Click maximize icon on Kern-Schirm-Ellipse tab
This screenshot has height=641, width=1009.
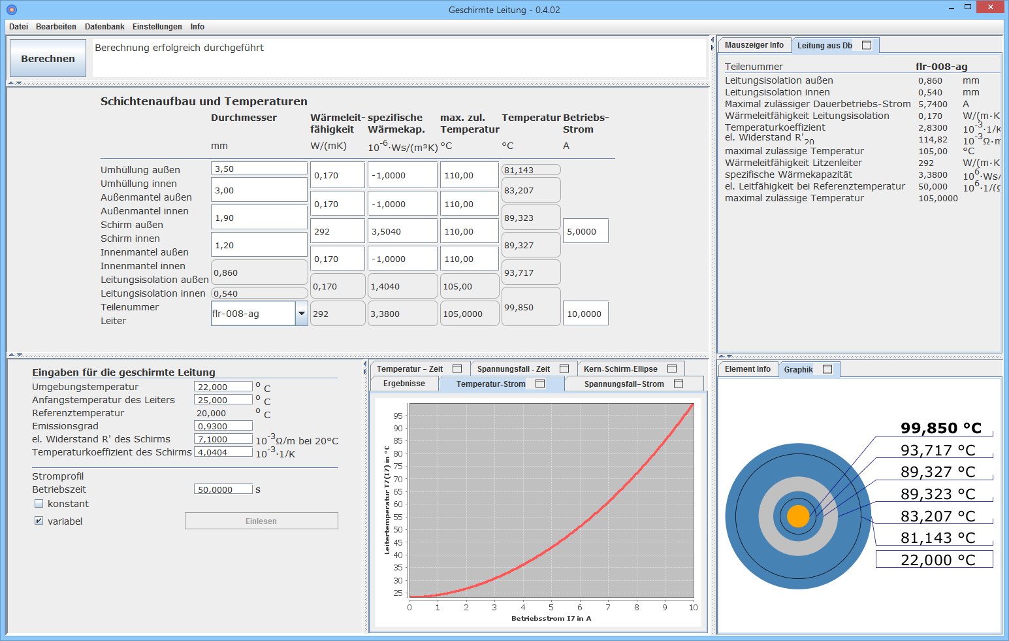[672, 369]
